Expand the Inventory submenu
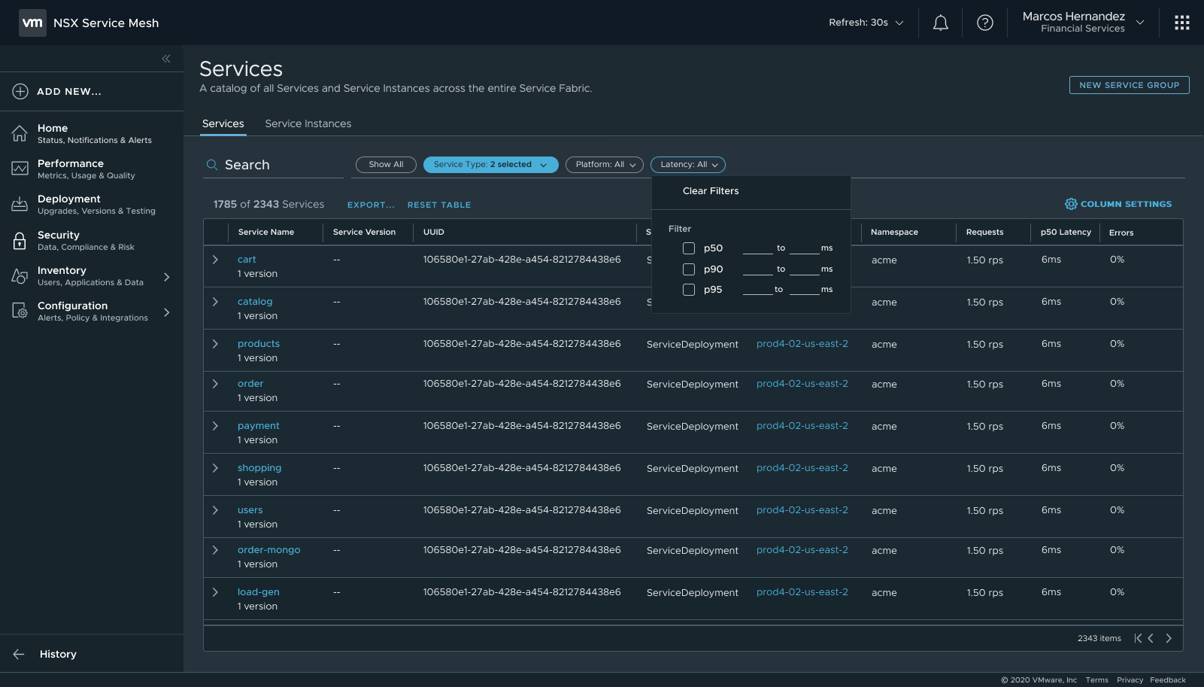 click(x=167, y=277)
